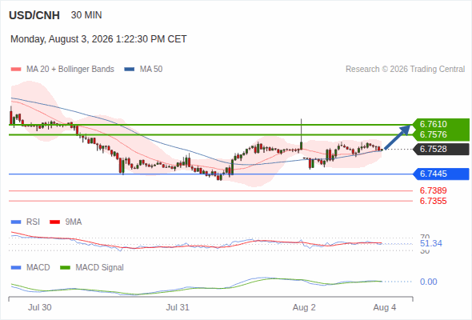Click the RSI value 51.34
This screenshot has width=472, height=320.
coord(431,243)
